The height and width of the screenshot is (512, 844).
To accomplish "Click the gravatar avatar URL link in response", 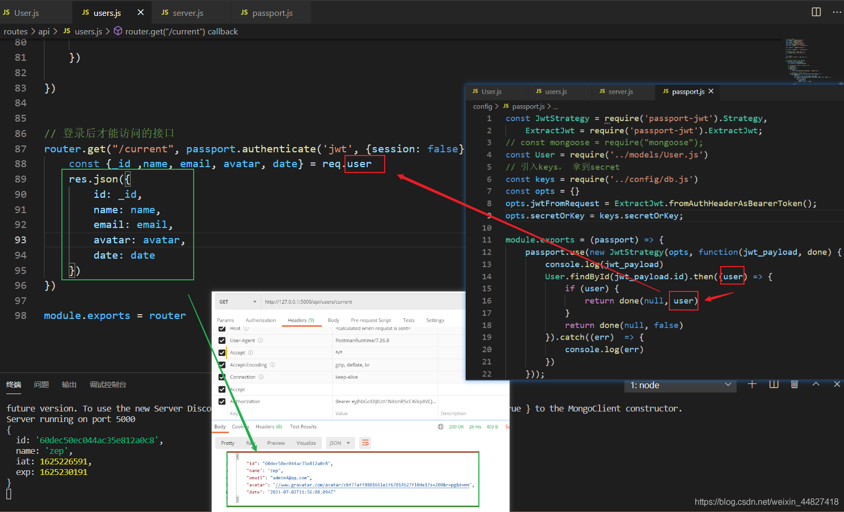I will coord(372,485).
